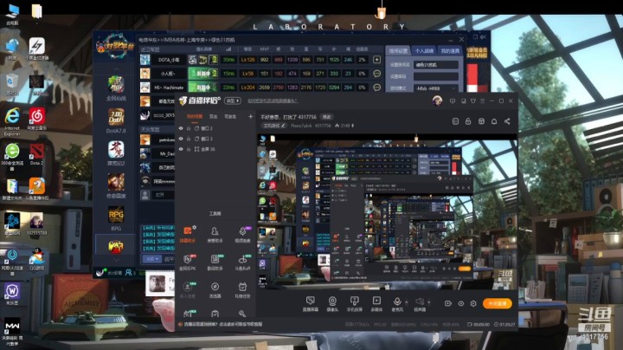Click the room name input field
Screen dimensions: 623x350
coord(436,65)
